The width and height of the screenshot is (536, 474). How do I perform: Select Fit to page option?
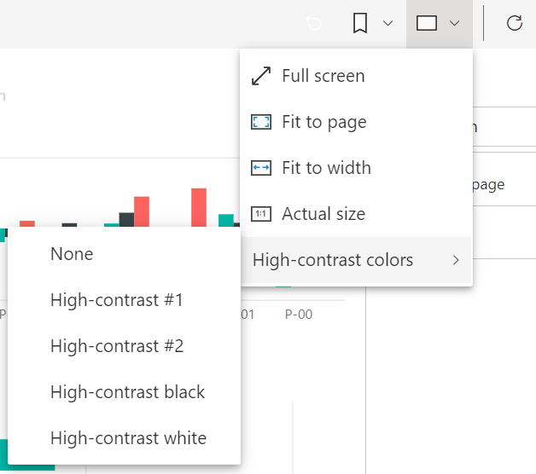(x=357, y=122)
